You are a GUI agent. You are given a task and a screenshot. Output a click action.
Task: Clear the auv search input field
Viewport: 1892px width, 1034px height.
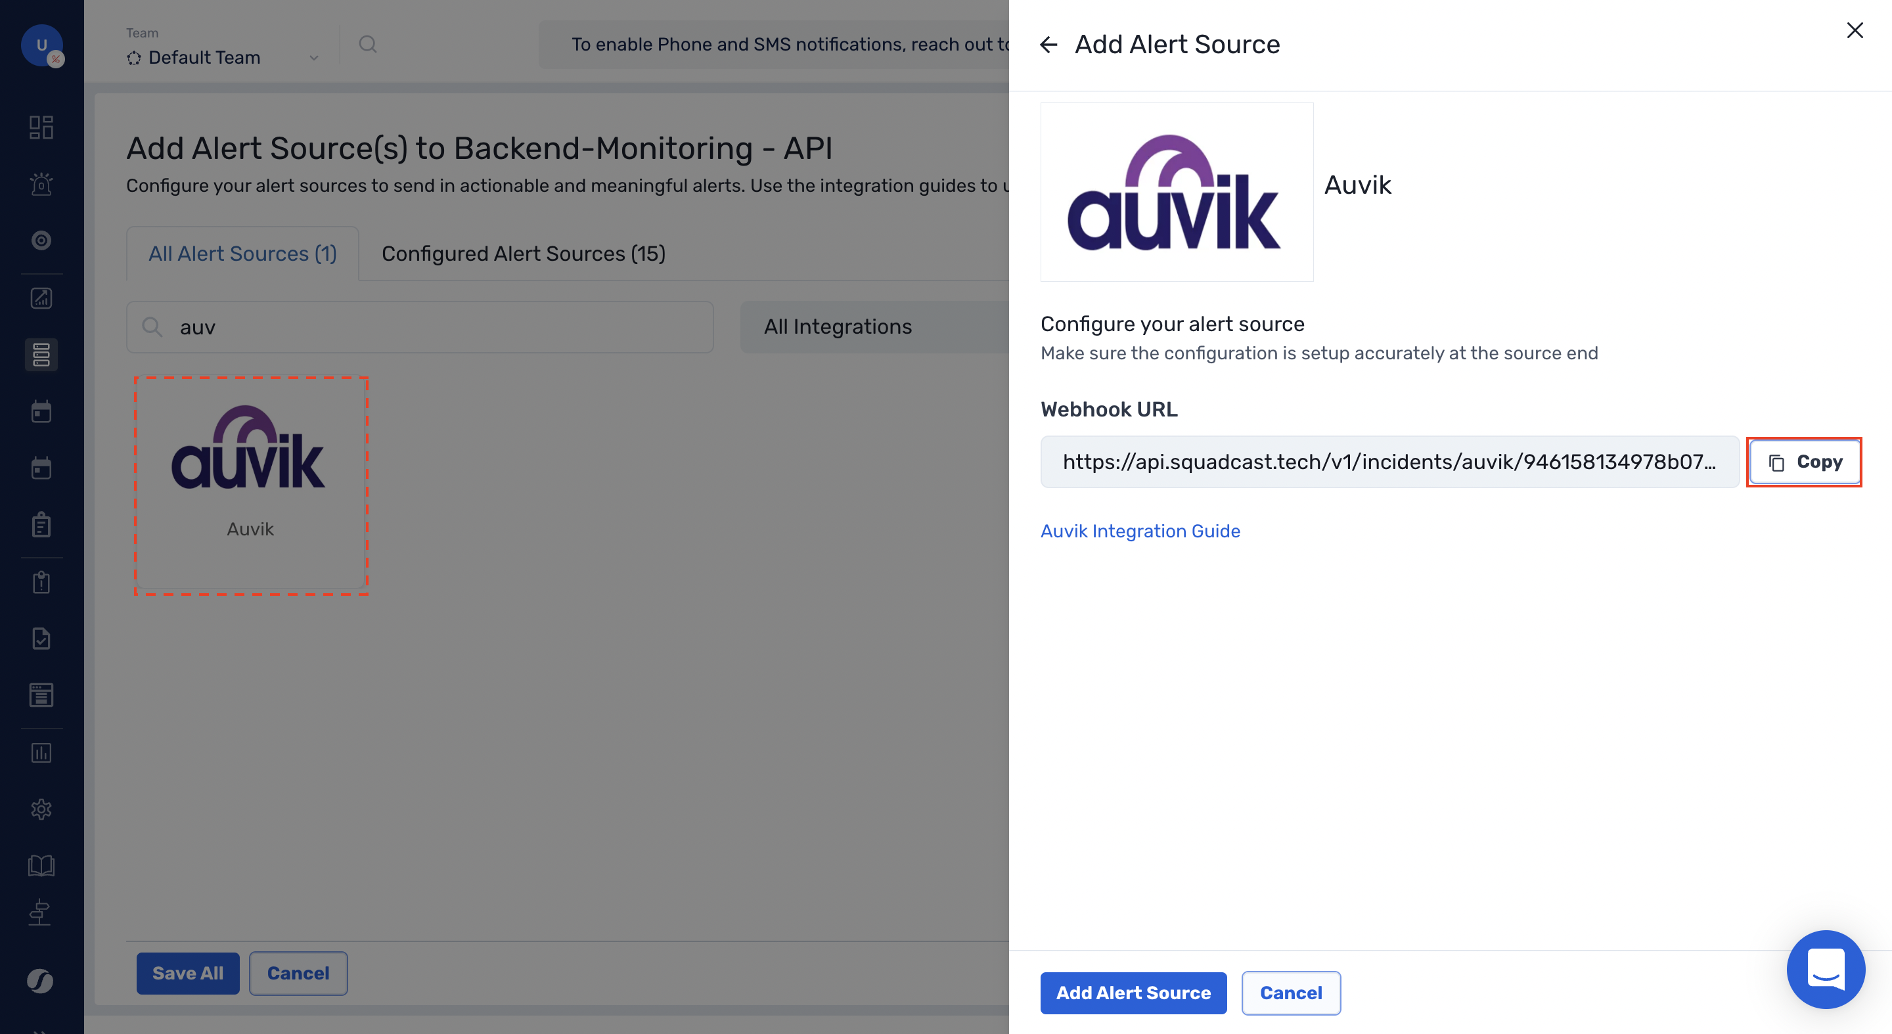tap(418, 326)
